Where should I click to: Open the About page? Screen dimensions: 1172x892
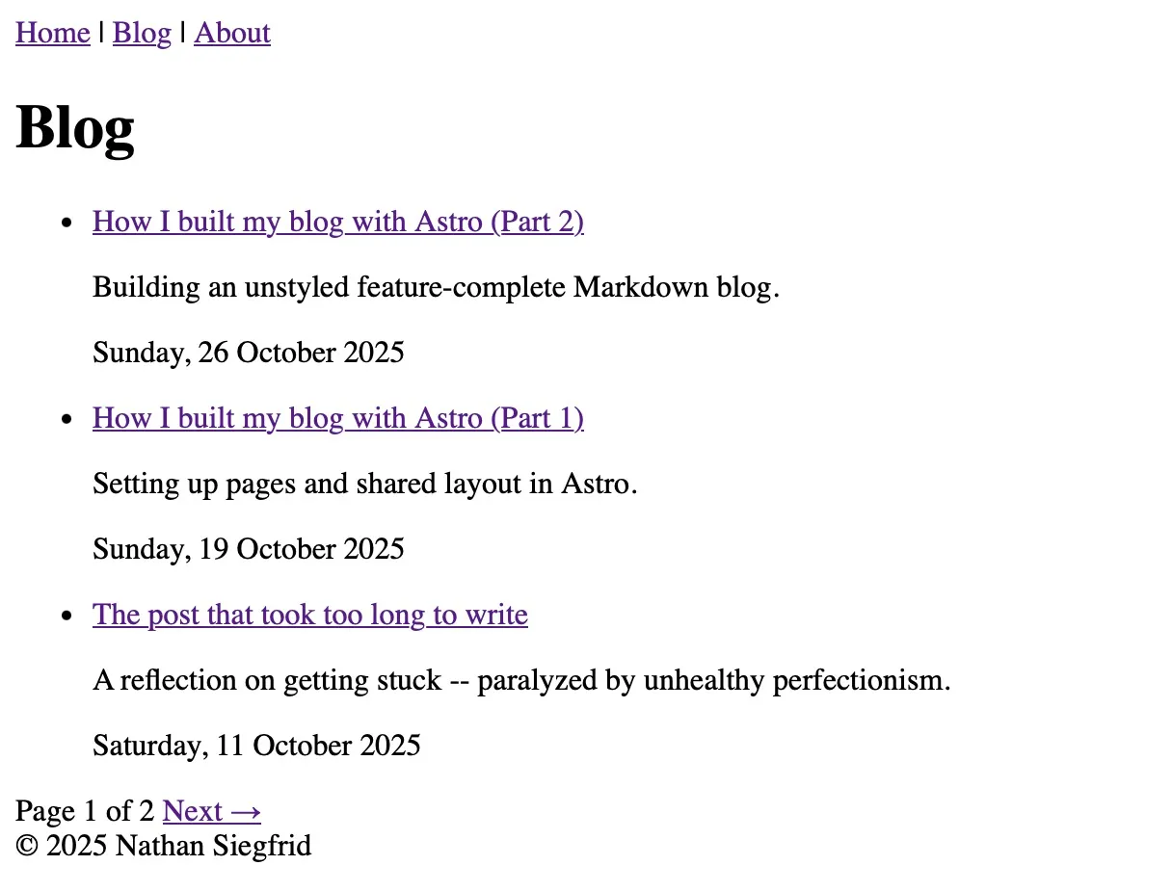coord(231,33)
